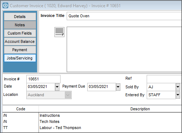Click the application logo icon in title bar

point(5,5)
